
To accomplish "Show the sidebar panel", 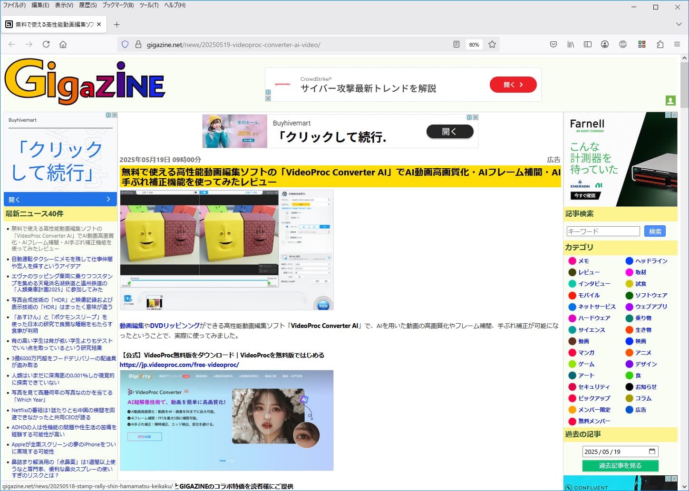I will [588, 44].
